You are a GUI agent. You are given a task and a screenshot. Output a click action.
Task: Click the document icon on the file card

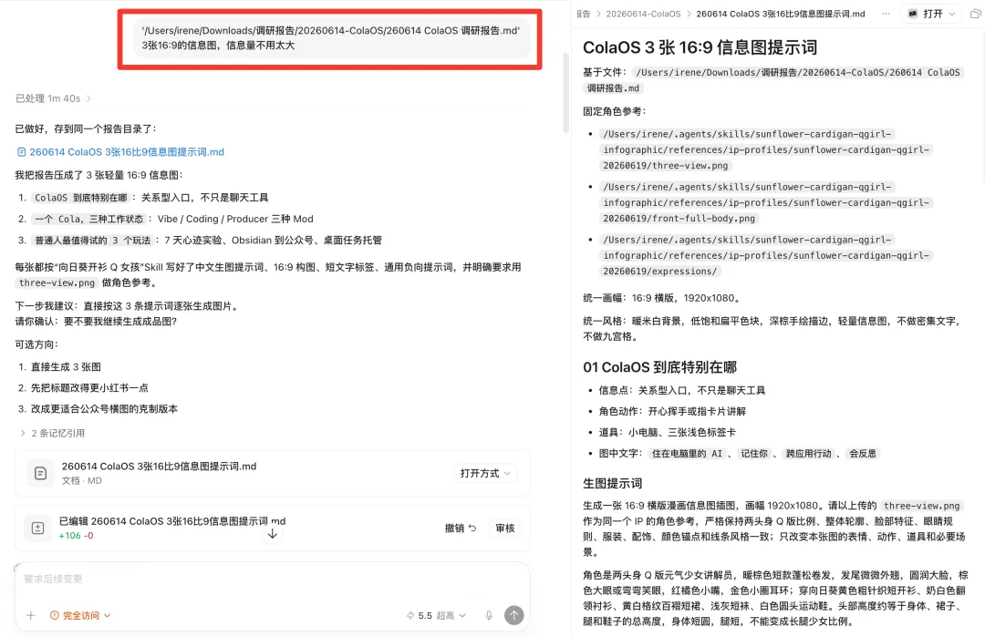coord(40,473)
